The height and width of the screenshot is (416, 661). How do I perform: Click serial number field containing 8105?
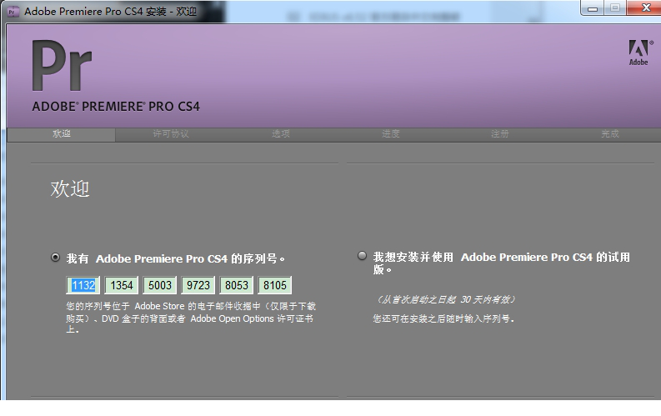pos(275,285)
